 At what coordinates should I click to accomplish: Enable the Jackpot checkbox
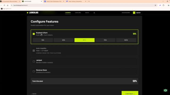(34, 61)
